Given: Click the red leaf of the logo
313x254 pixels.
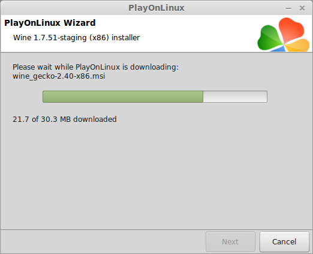Looking at the screenshot, I should 291,29.
